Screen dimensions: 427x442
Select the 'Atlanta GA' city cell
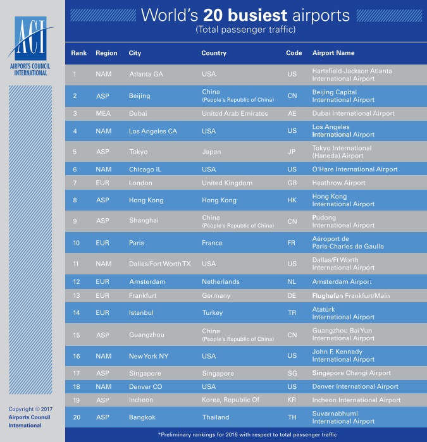pyautogui.click(x=146, y=74)
